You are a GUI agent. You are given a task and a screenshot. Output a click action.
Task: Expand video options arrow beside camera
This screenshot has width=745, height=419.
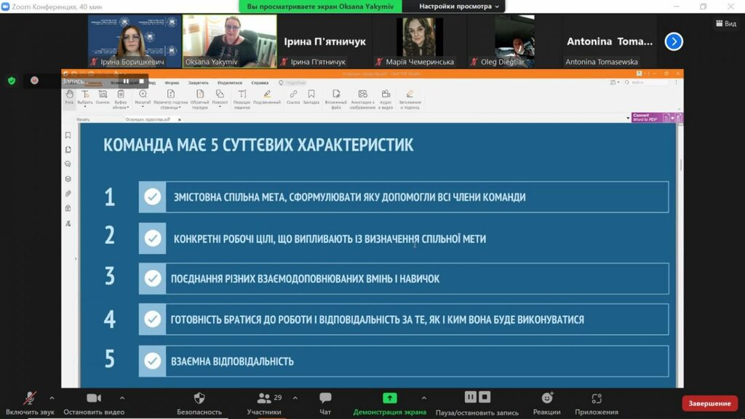pos(122,398)
